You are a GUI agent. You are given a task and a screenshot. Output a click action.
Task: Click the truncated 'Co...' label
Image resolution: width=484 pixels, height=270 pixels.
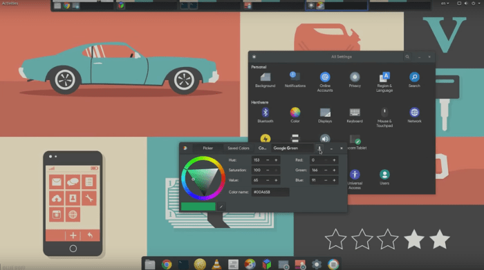coord(262,148)
